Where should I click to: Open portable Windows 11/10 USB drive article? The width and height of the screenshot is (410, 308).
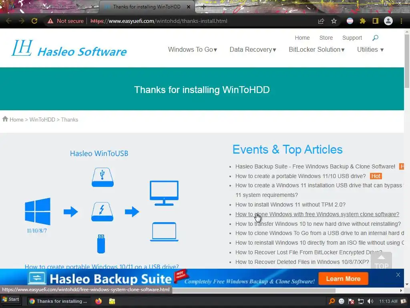pyautogui.click(x=300, y=176)
